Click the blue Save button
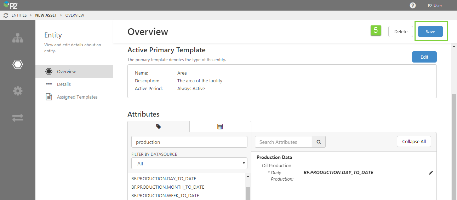 point(430,31)
